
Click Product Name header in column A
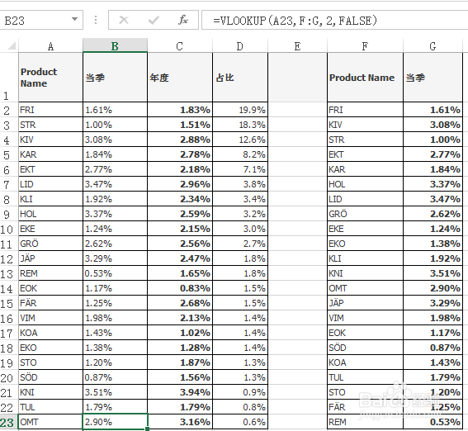(x=50, y=78)
